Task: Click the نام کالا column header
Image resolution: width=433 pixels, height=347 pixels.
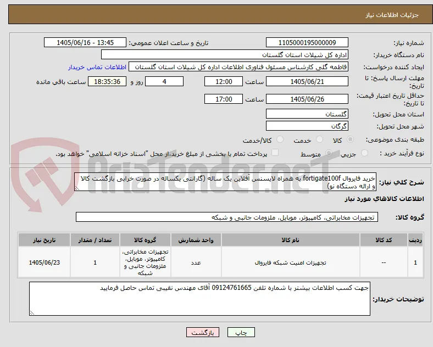Action: pos(291,240)
